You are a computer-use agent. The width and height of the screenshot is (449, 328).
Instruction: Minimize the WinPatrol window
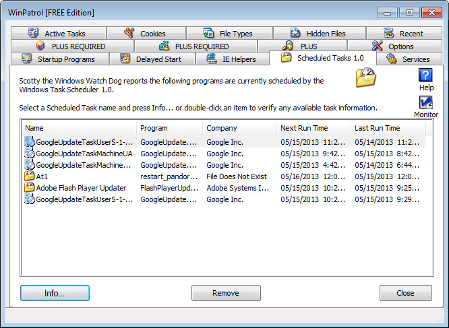[387, 13]
